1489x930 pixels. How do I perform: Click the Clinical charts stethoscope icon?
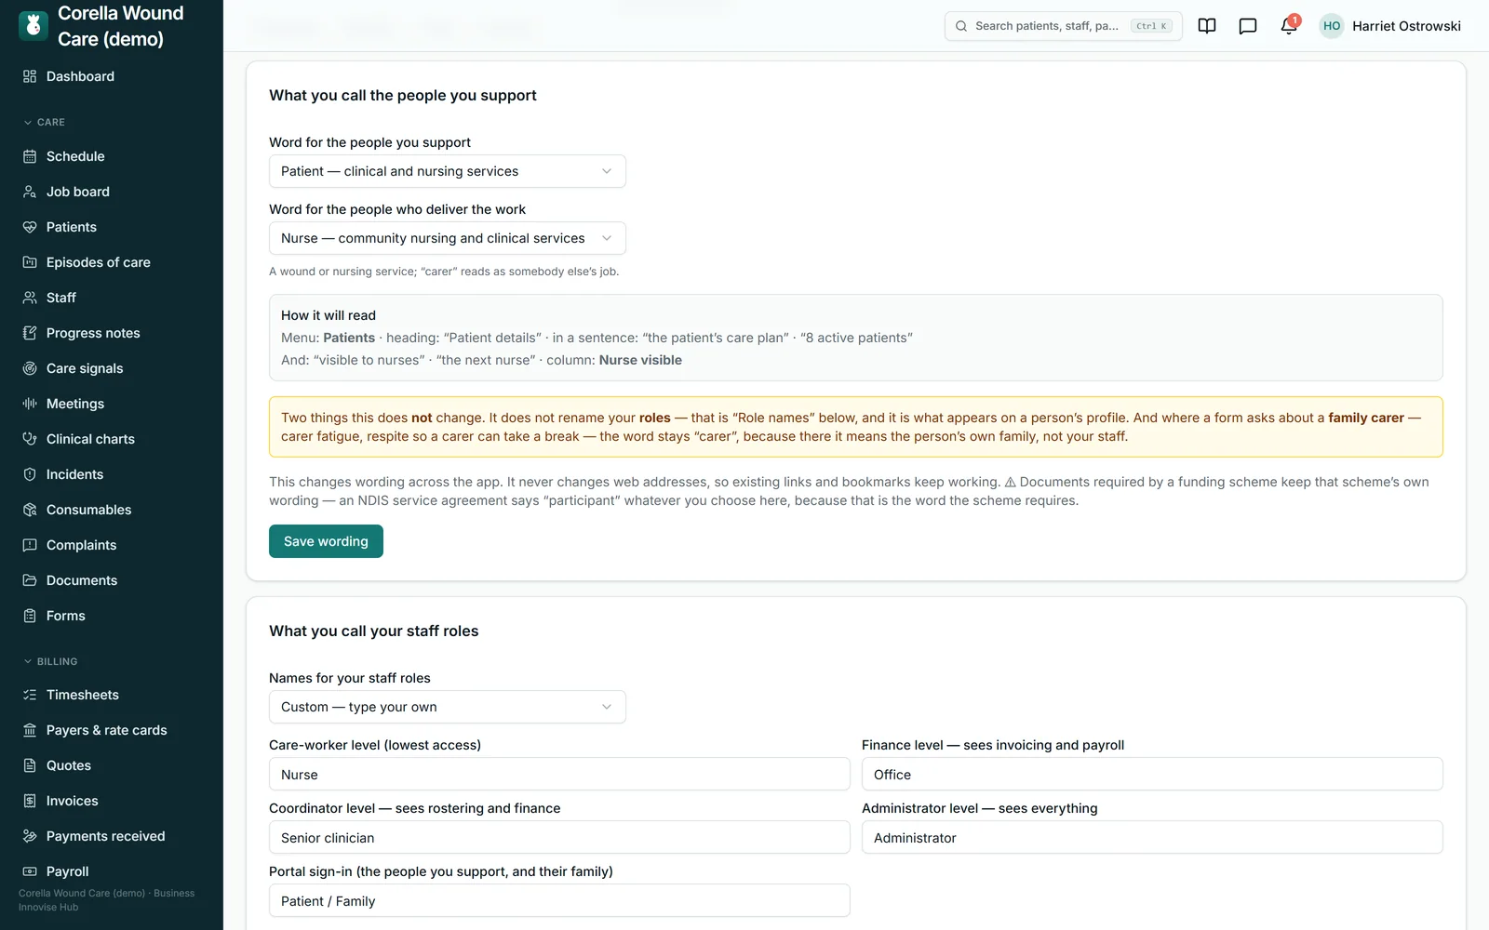[30, 439]
